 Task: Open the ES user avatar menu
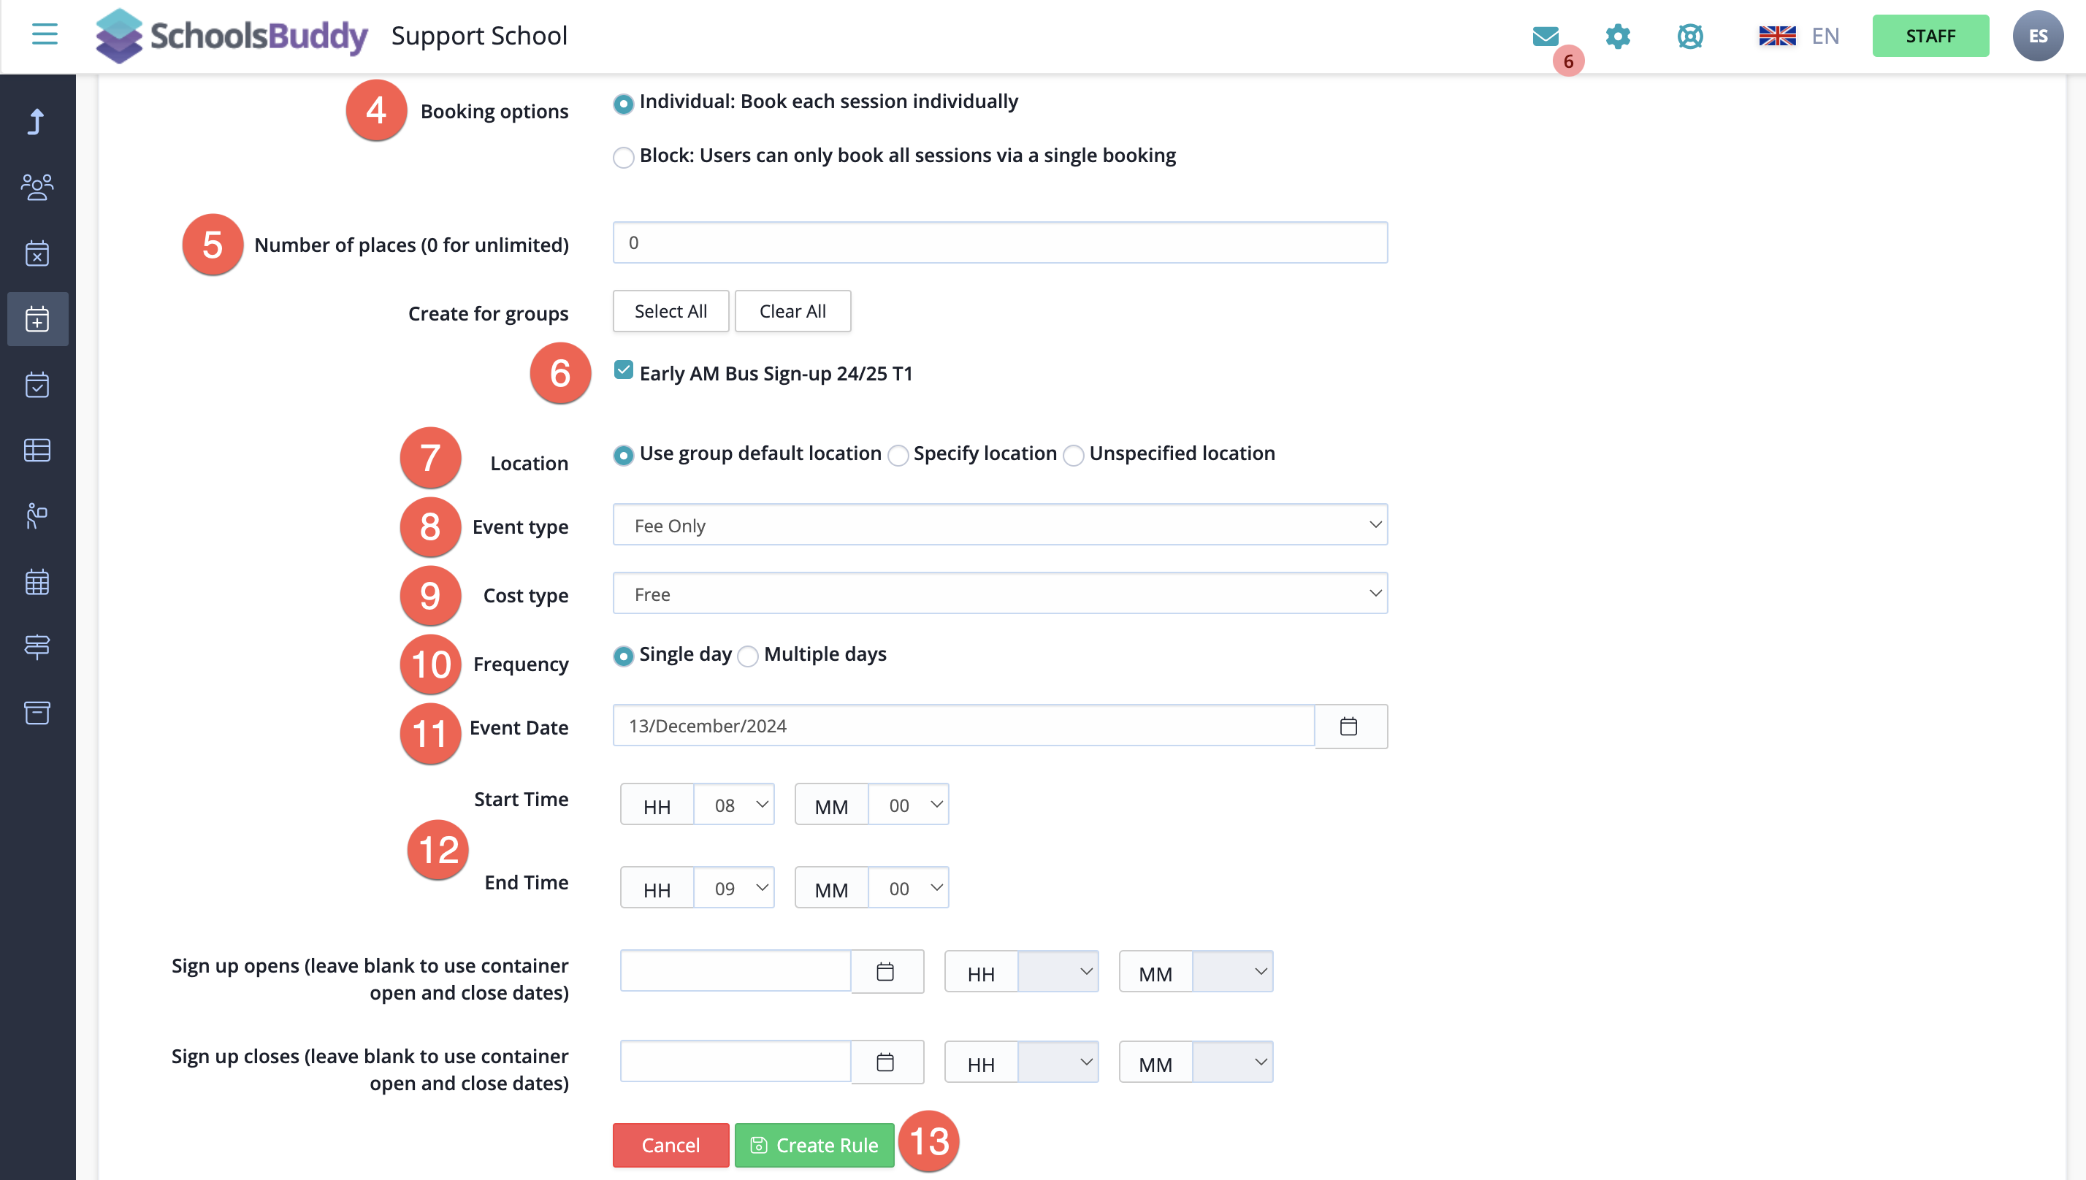pyautogui.click(x=2037, y=36)
